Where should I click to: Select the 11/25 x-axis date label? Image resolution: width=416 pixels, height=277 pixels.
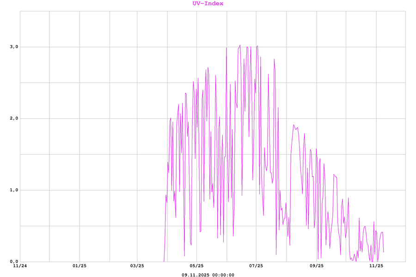(377, 266)
